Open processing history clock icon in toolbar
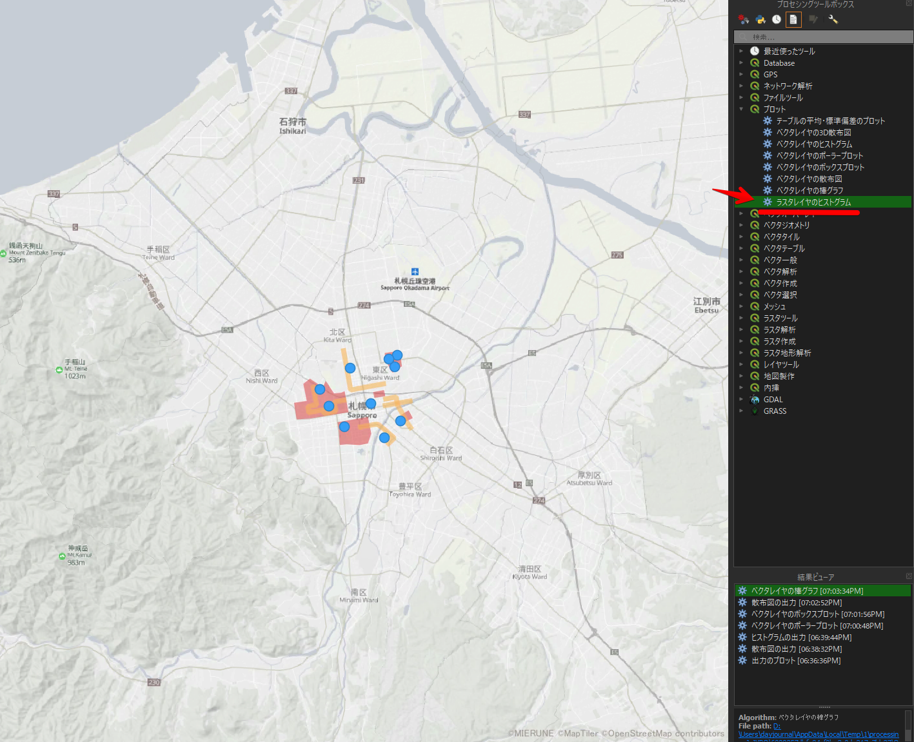This screenshot has width=914, height=742. [777, 19]
